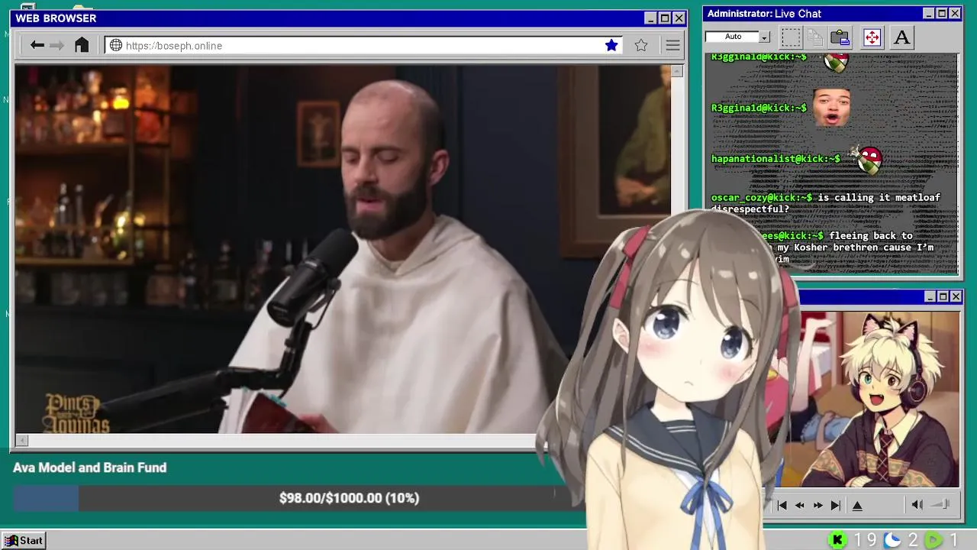Maximize the media player window
Viewport: 977px width, 550px height.
[x=943, y=296]
